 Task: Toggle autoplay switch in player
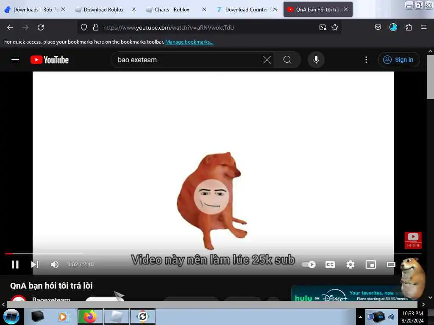[x=309, y=264]
